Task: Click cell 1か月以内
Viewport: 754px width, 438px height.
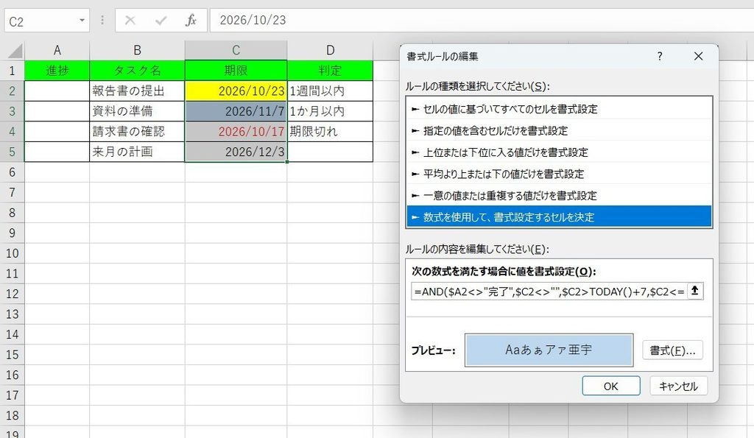Action: [x=330, y=111]
